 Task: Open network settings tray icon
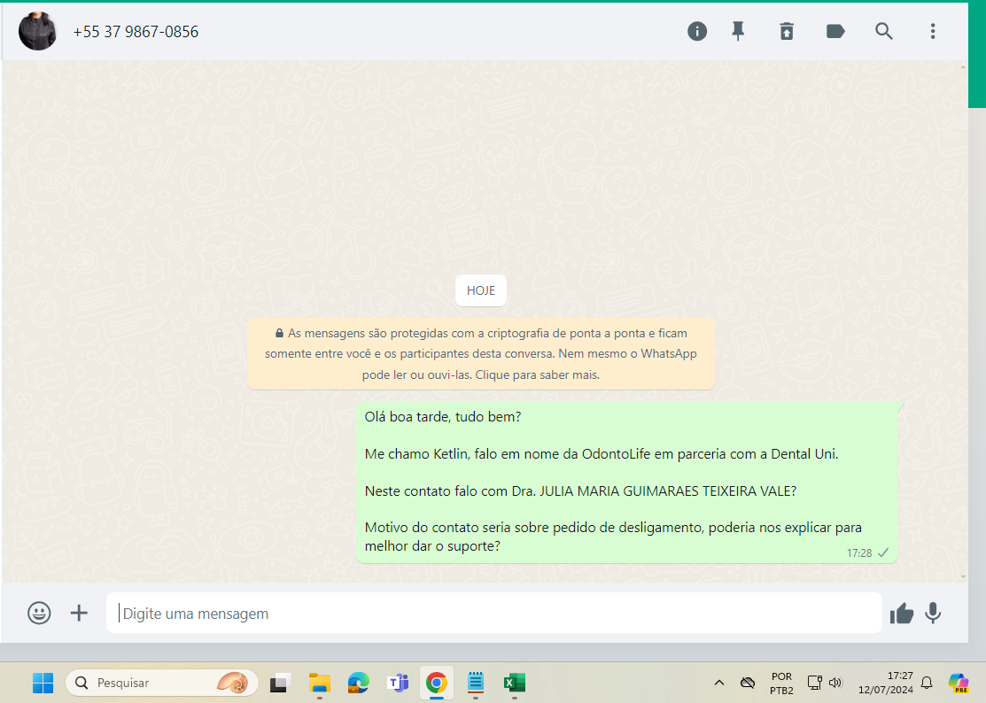click(x=814, y=683)
